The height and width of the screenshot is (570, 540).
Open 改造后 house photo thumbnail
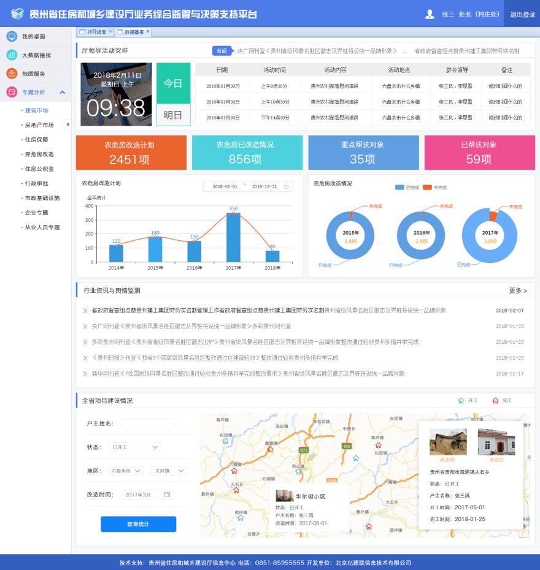click(496, 442)
